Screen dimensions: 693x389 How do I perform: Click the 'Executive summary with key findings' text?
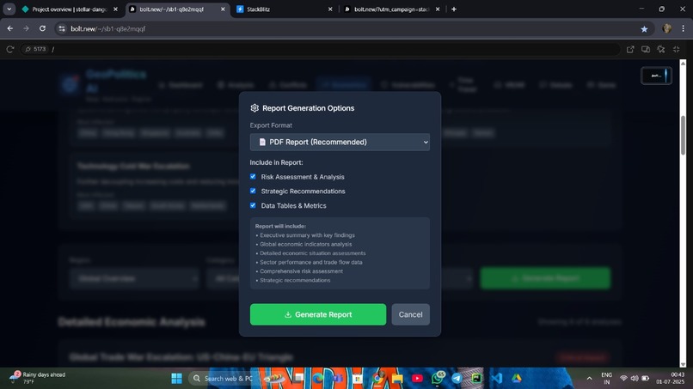307,235
